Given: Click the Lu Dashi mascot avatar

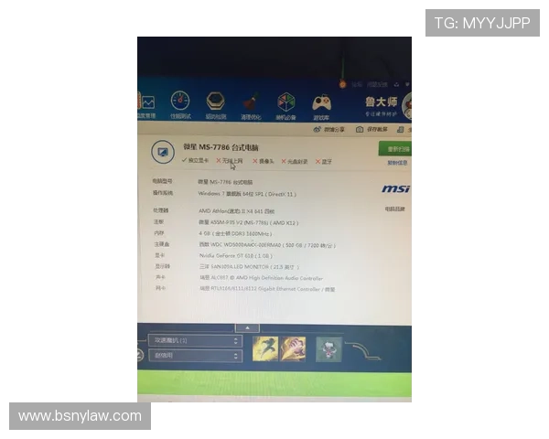Looking at the screenshot, I should click(407, 106).
